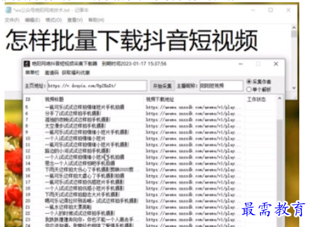The image size is (310, 227).
Task: Select video title in row 14
Action: point(80,163)
